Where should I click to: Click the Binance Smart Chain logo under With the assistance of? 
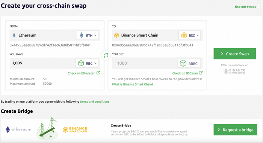coord(234,71)
